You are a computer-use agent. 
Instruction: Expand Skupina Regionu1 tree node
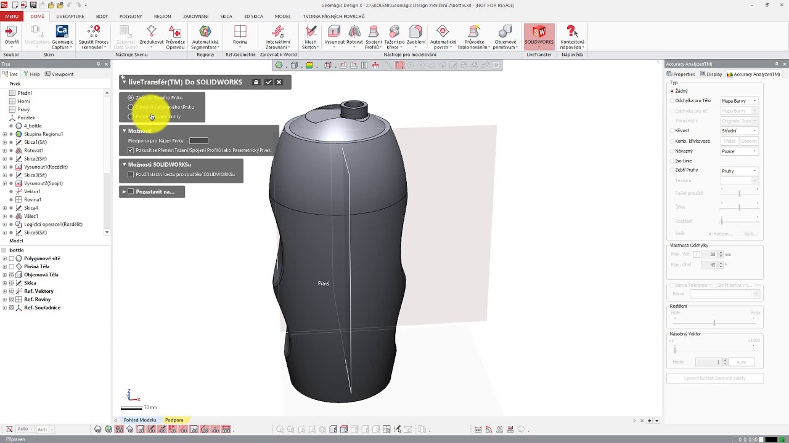click(x=5, y=134)
